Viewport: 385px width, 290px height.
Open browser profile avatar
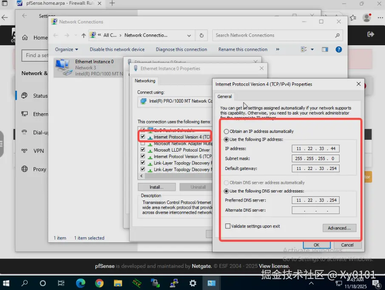click(367, 17)
